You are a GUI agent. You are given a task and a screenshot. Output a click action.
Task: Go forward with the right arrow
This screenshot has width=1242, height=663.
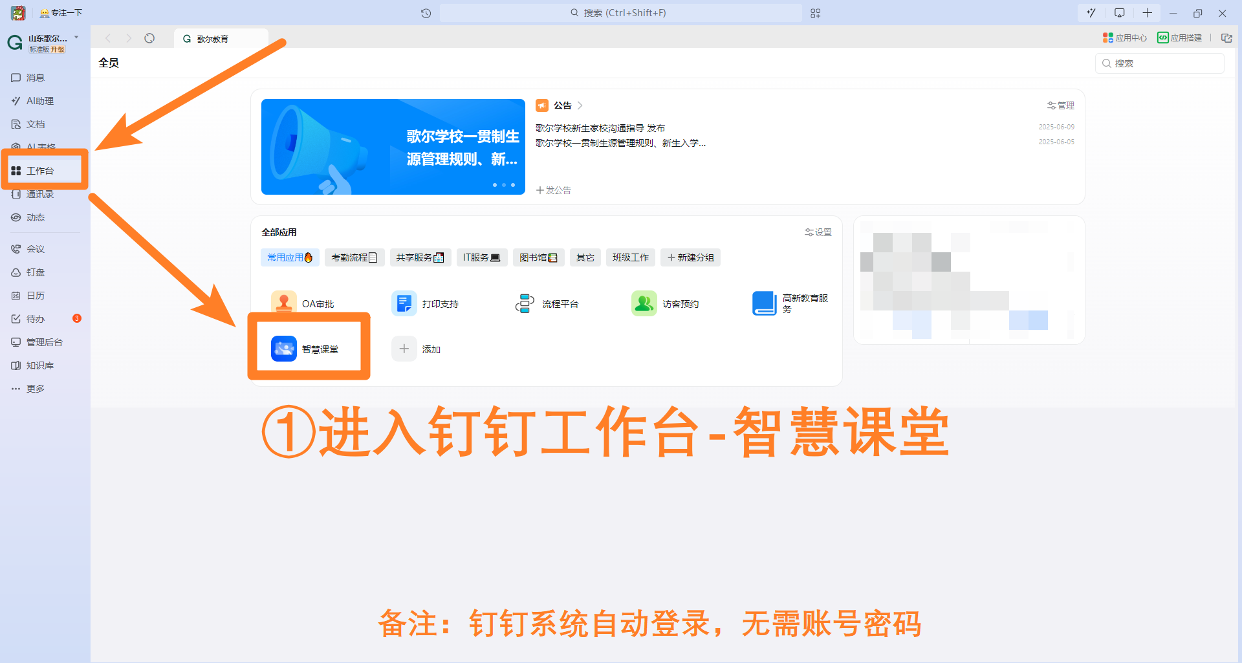129,38
